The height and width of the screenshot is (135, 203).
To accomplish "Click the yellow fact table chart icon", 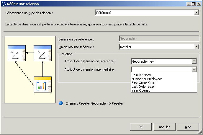I will tap(42, 84).
